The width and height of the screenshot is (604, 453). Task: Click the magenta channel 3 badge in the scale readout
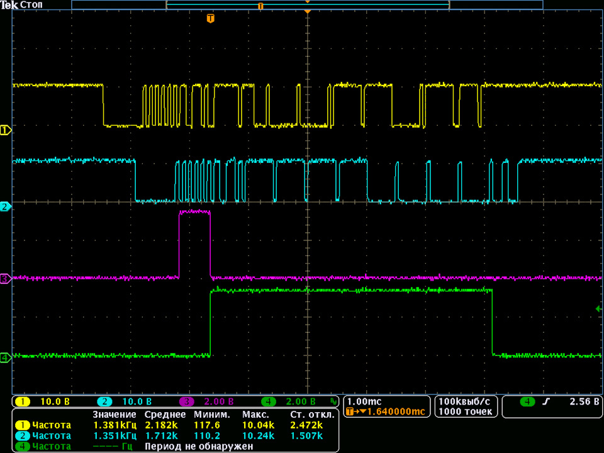[186, 401]
